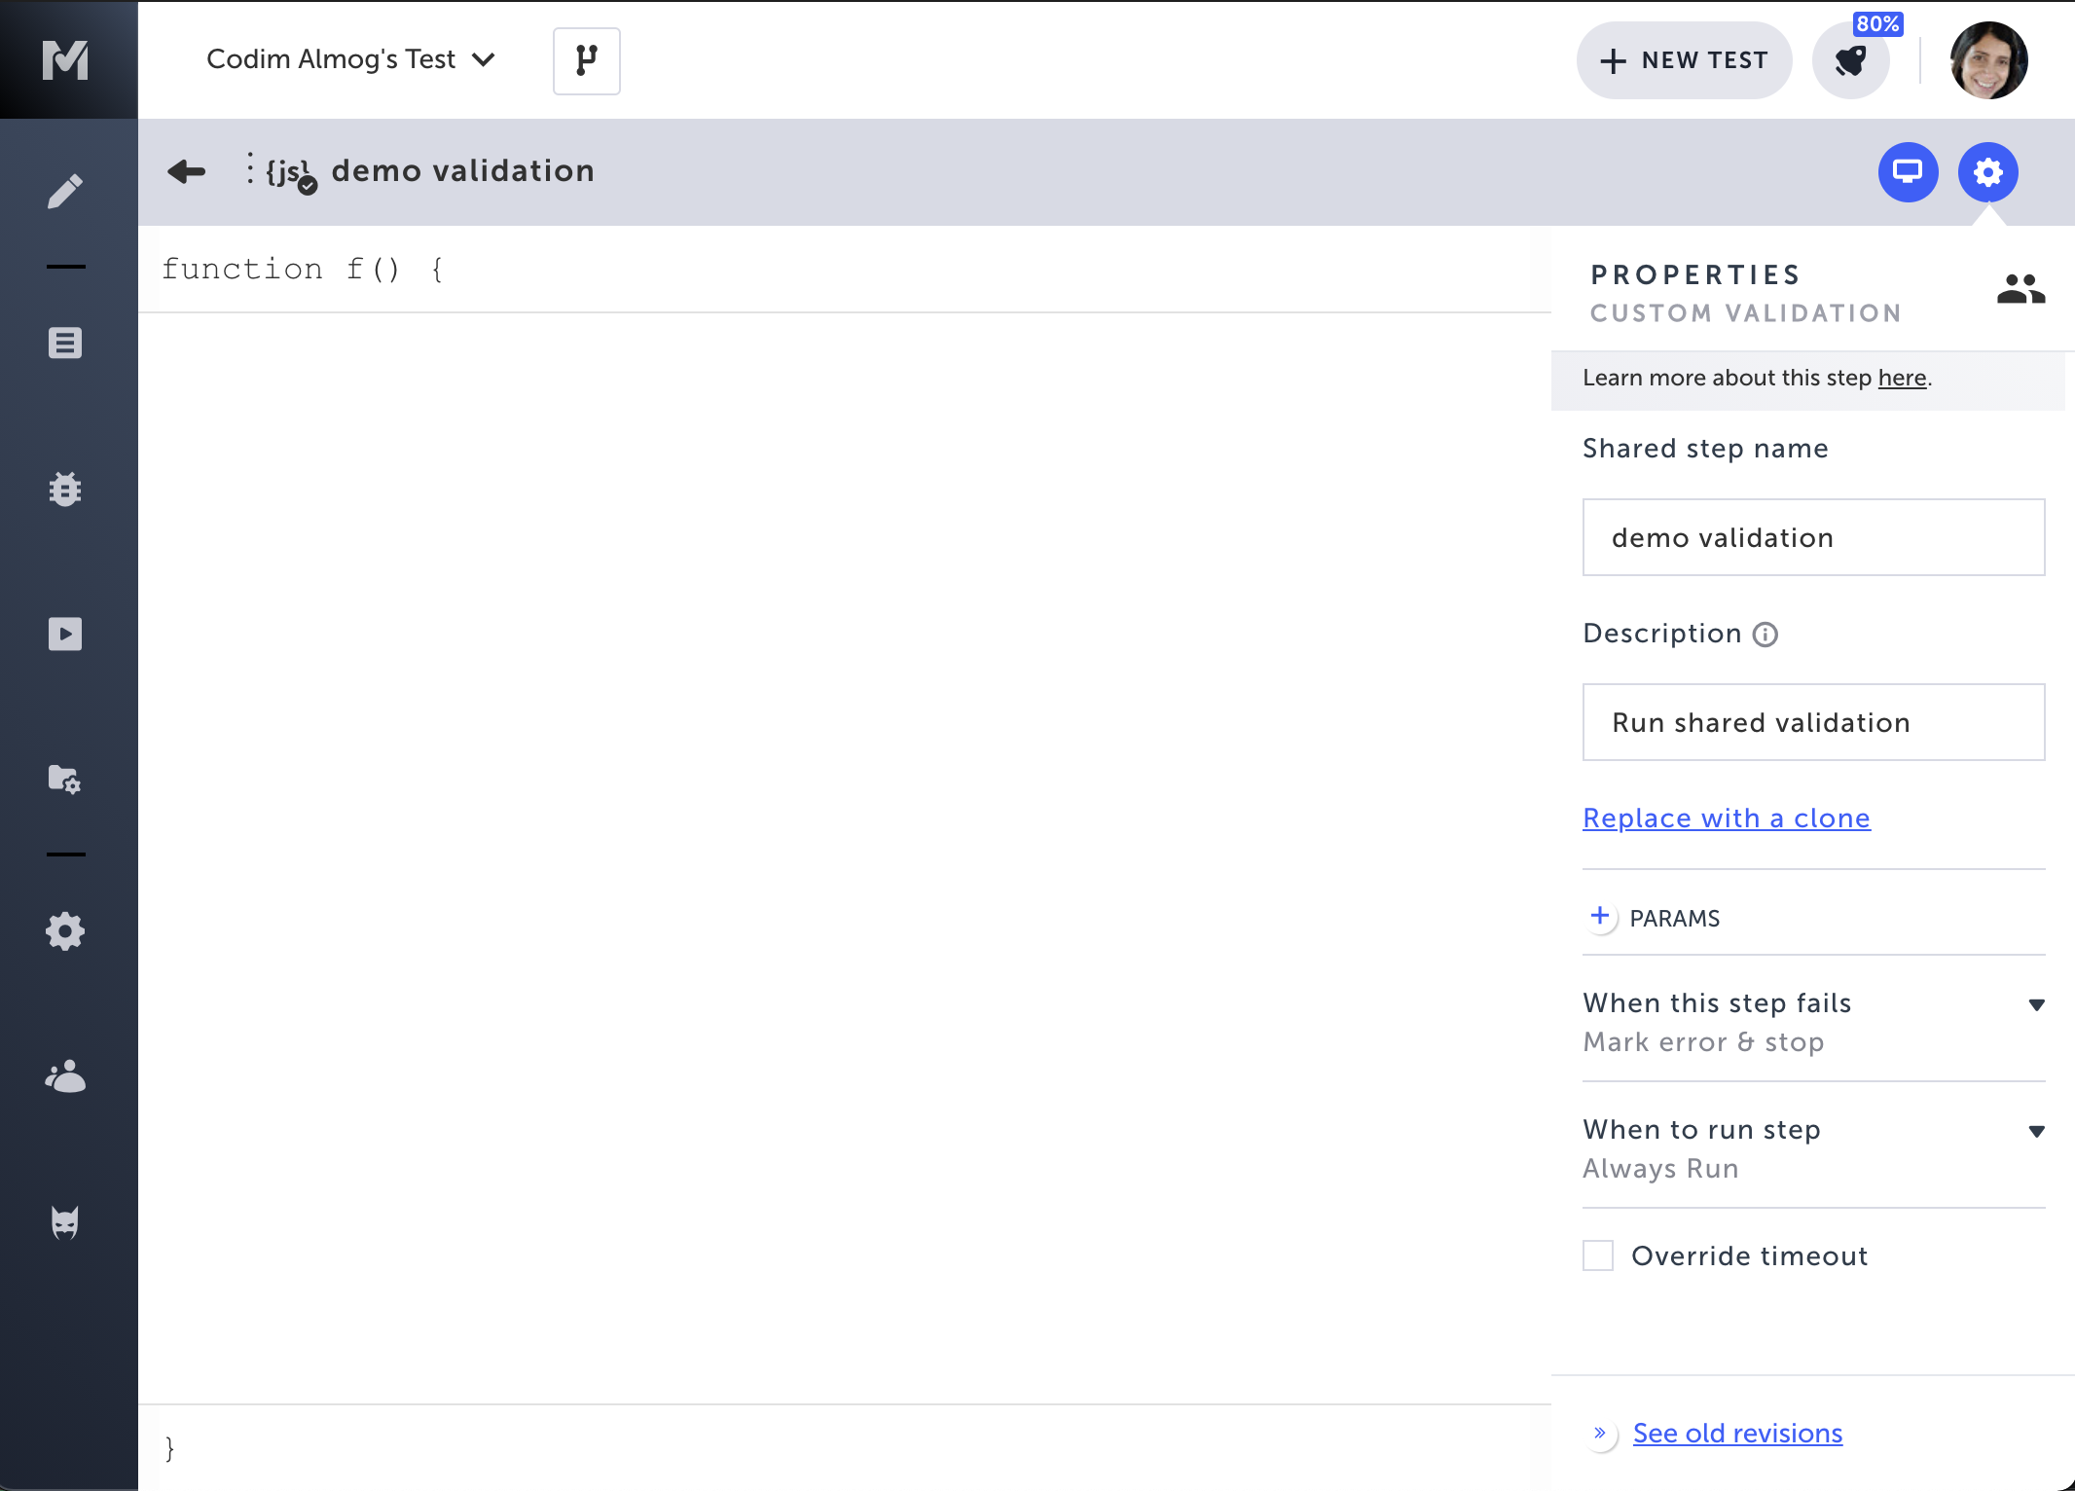This screenshot has width=2075, height=1491.
Task: Open the editor pencil sidebar icon
Action: pyautogui.click(x=65, y=192)
